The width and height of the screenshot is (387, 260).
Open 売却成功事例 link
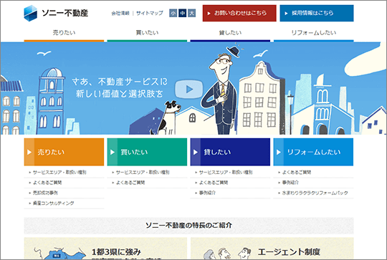click(45, 193)
